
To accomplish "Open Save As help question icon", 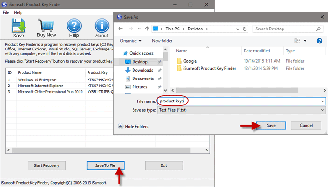I will click(x=320, y=41).
